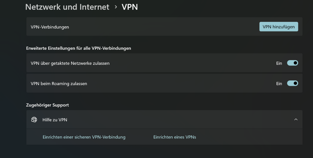Disable VPN über getaktete Netzwerke toggle
Viewport: 313px width, 158px height.
292,63
